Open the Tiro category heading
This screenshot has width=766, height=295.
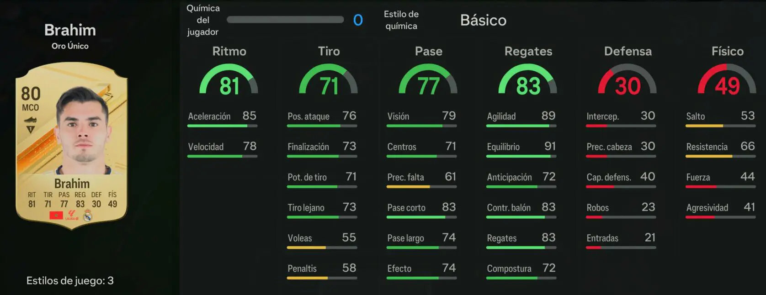pyautogui.click(x=329, y=51)
